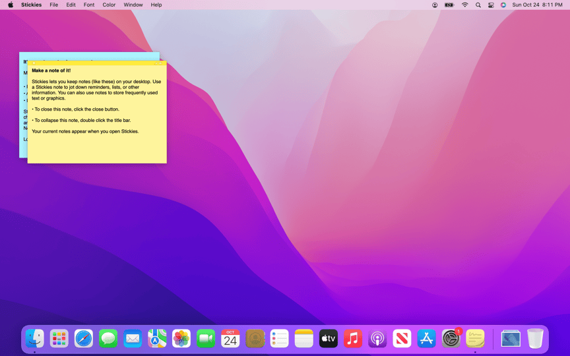Screen dimensions: 570x356
Task: Close the yellow sticky note
Action: point(34,63)
